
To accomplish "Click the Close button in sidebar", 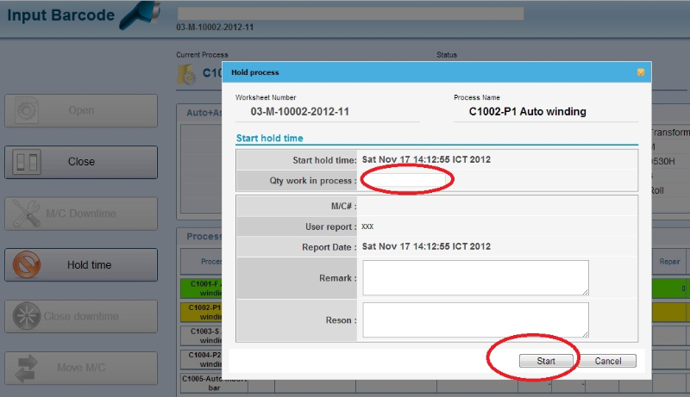I will click(x=81, y=162).
